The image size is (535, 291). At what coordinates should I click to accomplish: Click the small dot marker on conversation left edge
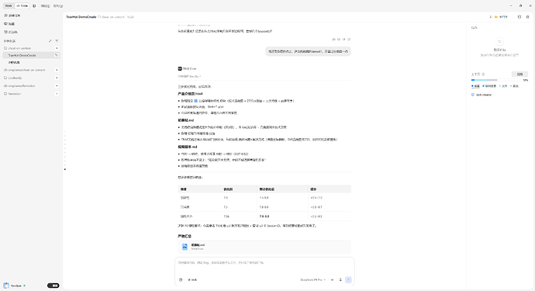65,169
